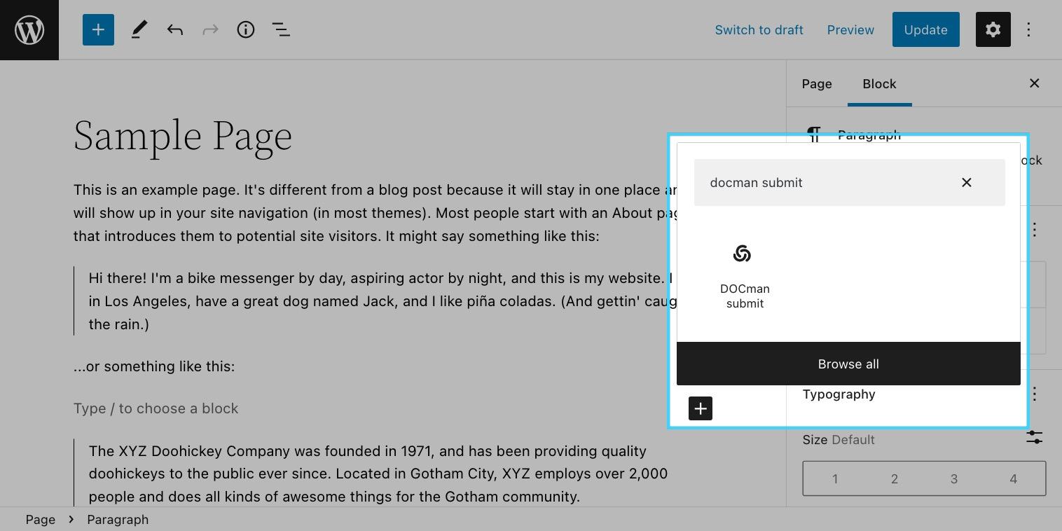1062x531 pixels.
Task: Click the Preview link
Action: [x=850, y=30]
